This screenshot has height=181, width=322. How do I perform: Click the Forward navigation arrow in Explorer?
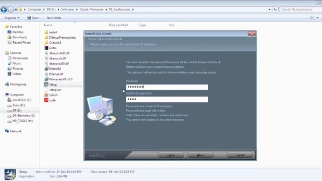(11, 10)
